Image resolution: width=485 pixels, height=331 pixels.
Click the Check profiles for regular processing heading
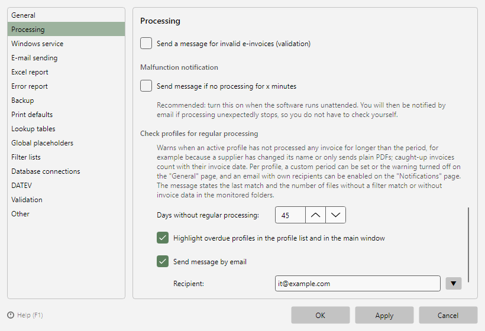click(x=199, y=134)
